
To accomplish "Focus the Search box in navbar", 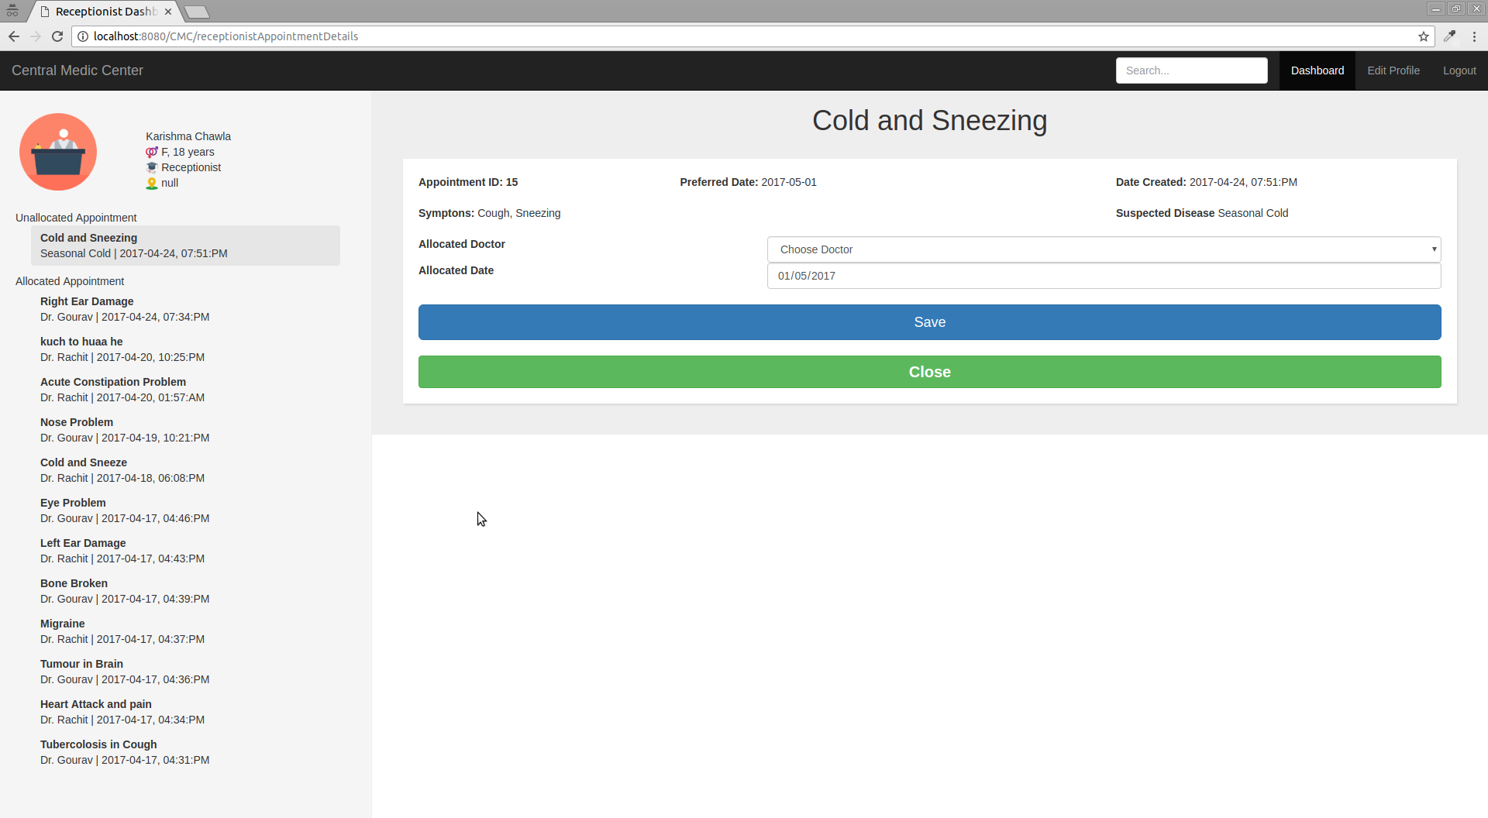I will click(x=1191, y=70).
